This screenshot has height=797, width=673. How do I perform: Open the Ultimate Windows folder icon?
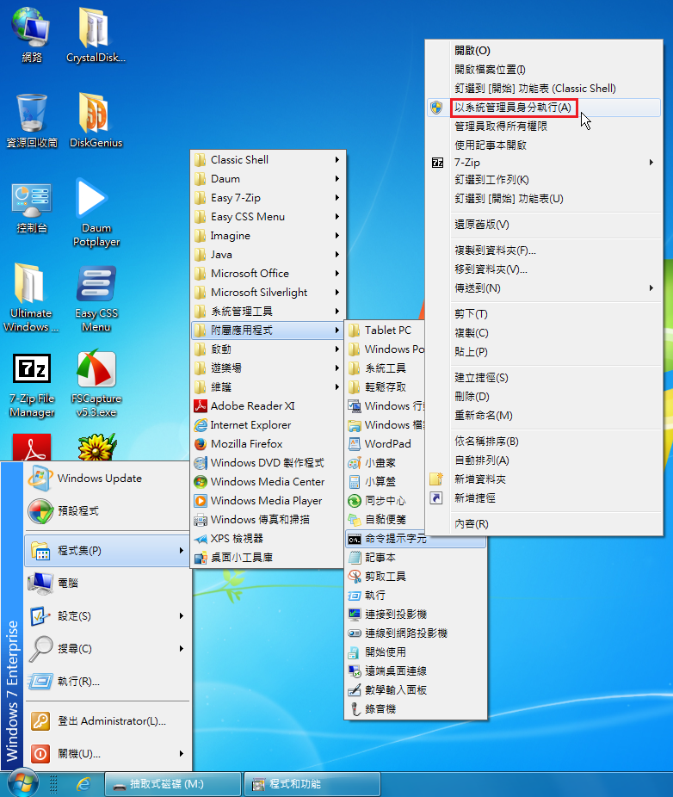(x=30, y=298)
